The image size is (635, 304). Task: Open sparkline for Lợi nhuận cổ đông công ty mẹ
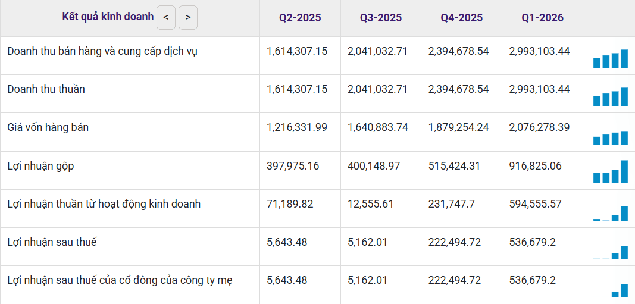(610, 290)
